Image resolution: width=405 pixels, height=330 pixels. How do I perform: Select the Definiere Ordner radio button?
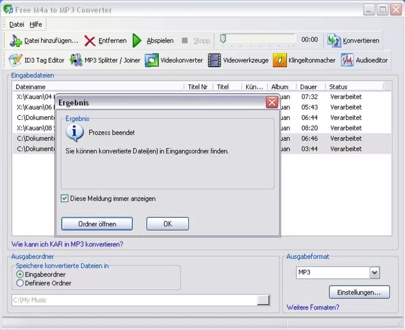click(x=20, y=283)
